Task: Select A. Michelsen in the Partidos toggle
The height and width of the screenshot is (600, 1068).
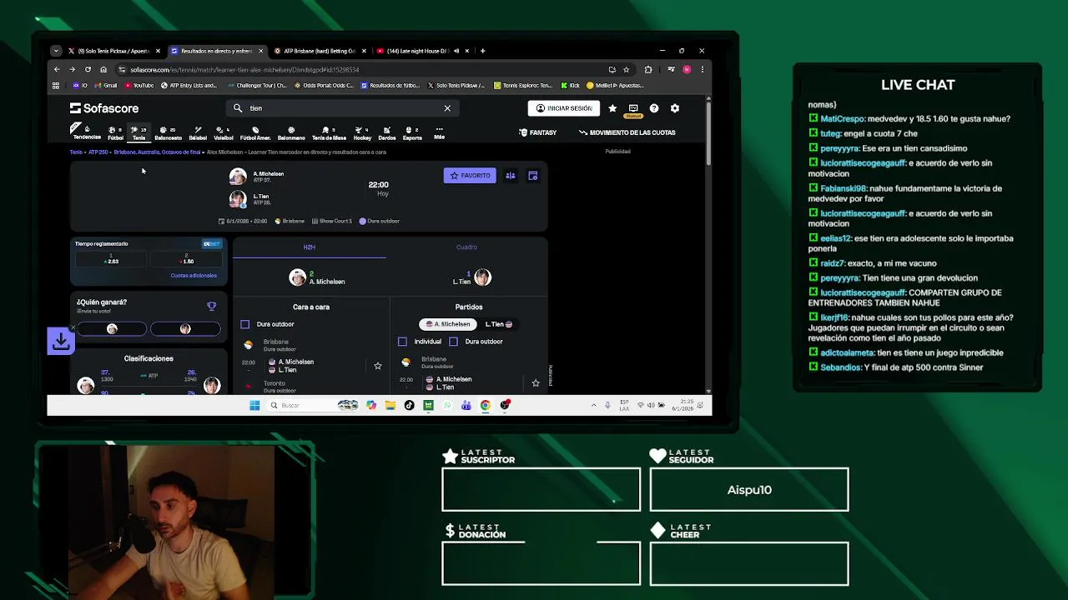Action: point(448,324)
